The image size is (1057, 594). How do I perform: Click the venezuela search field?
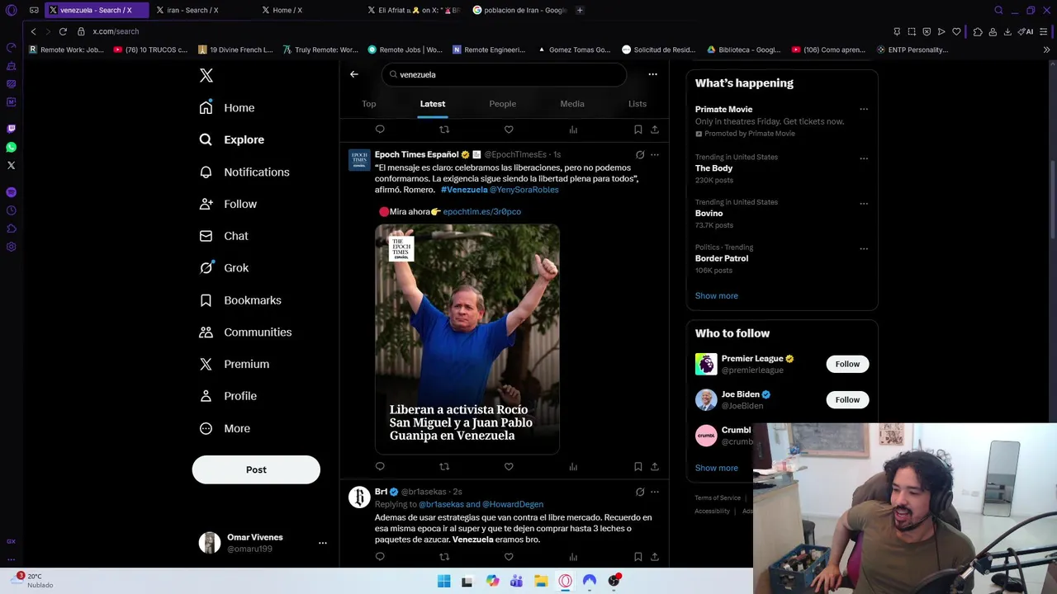click(x=504, y=74)
